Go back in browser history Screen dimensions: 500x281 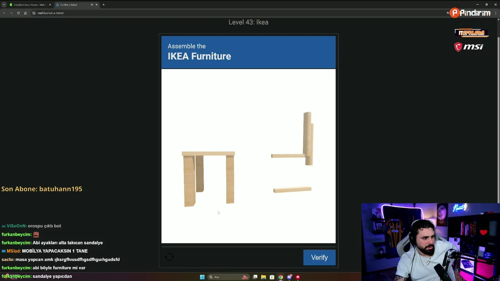click(x=4, y=13)
